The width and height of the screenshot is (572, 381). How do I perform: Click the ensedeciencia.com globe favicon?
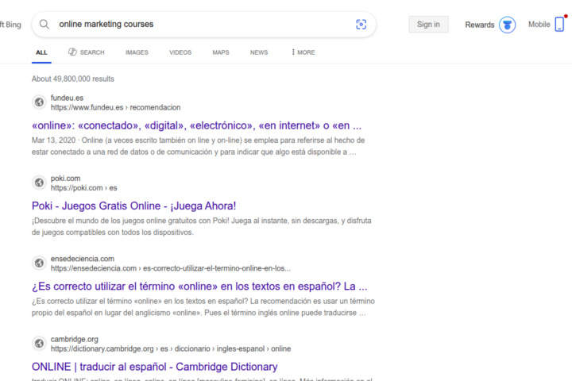(39, 264)
